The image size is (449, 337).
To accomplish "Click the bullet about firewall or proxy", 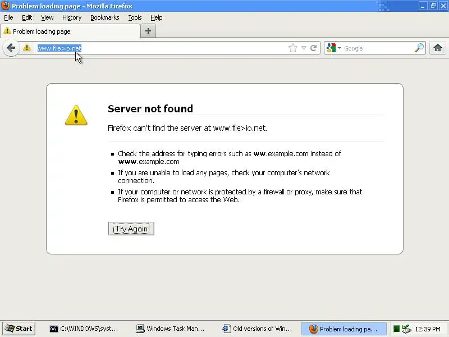I will coord(240,195).
